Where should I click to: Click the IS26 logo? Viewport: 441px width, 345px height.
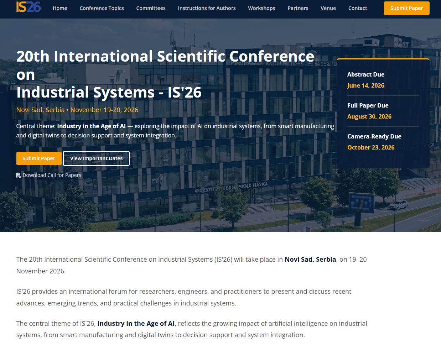coord(28,7)
